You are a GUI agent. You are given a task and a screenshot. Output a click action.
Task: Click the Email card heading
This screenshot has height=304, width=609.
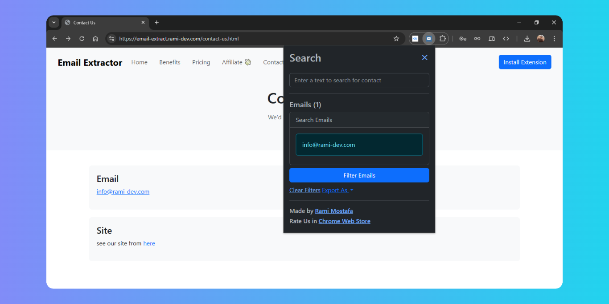point(108,179)
